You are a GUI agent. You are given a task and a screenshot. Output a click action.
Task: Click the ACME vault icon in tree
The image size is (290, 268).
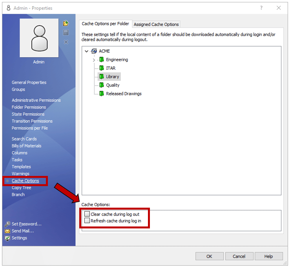point(94,51)
